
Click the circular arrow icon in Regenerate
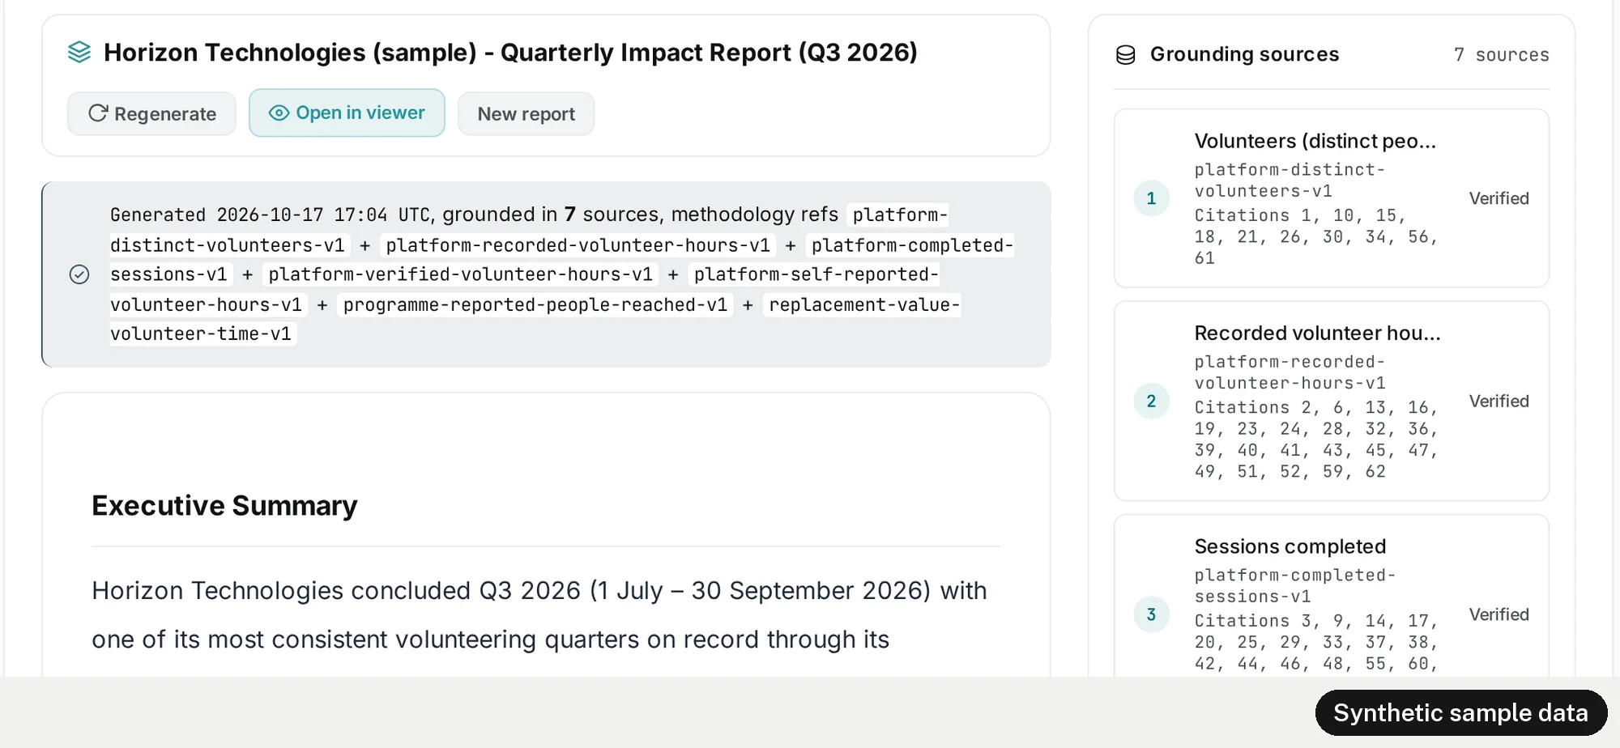point(97,113)
